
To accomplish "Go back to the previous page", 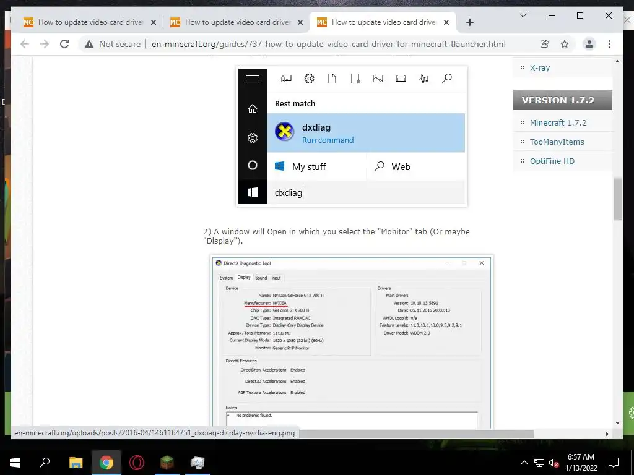I will tap(25, 44).
